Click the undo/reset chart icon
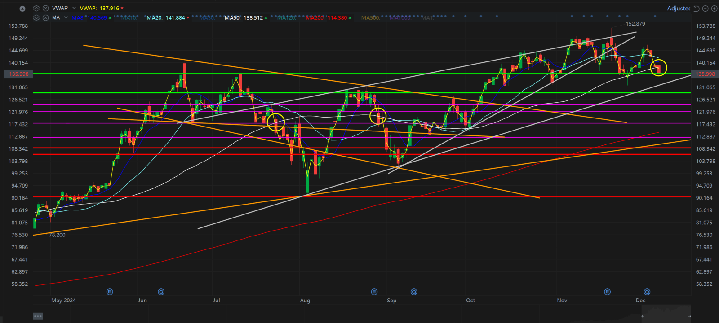719x323 pixels. tap(697, 8)
